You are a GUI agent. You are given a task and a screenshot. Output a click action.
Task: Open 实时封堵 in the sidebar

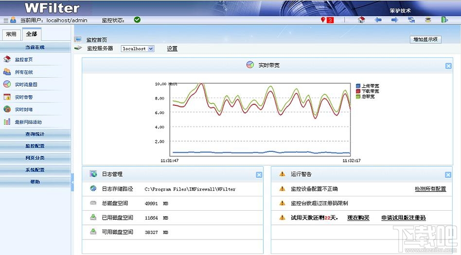click(24, 109)
